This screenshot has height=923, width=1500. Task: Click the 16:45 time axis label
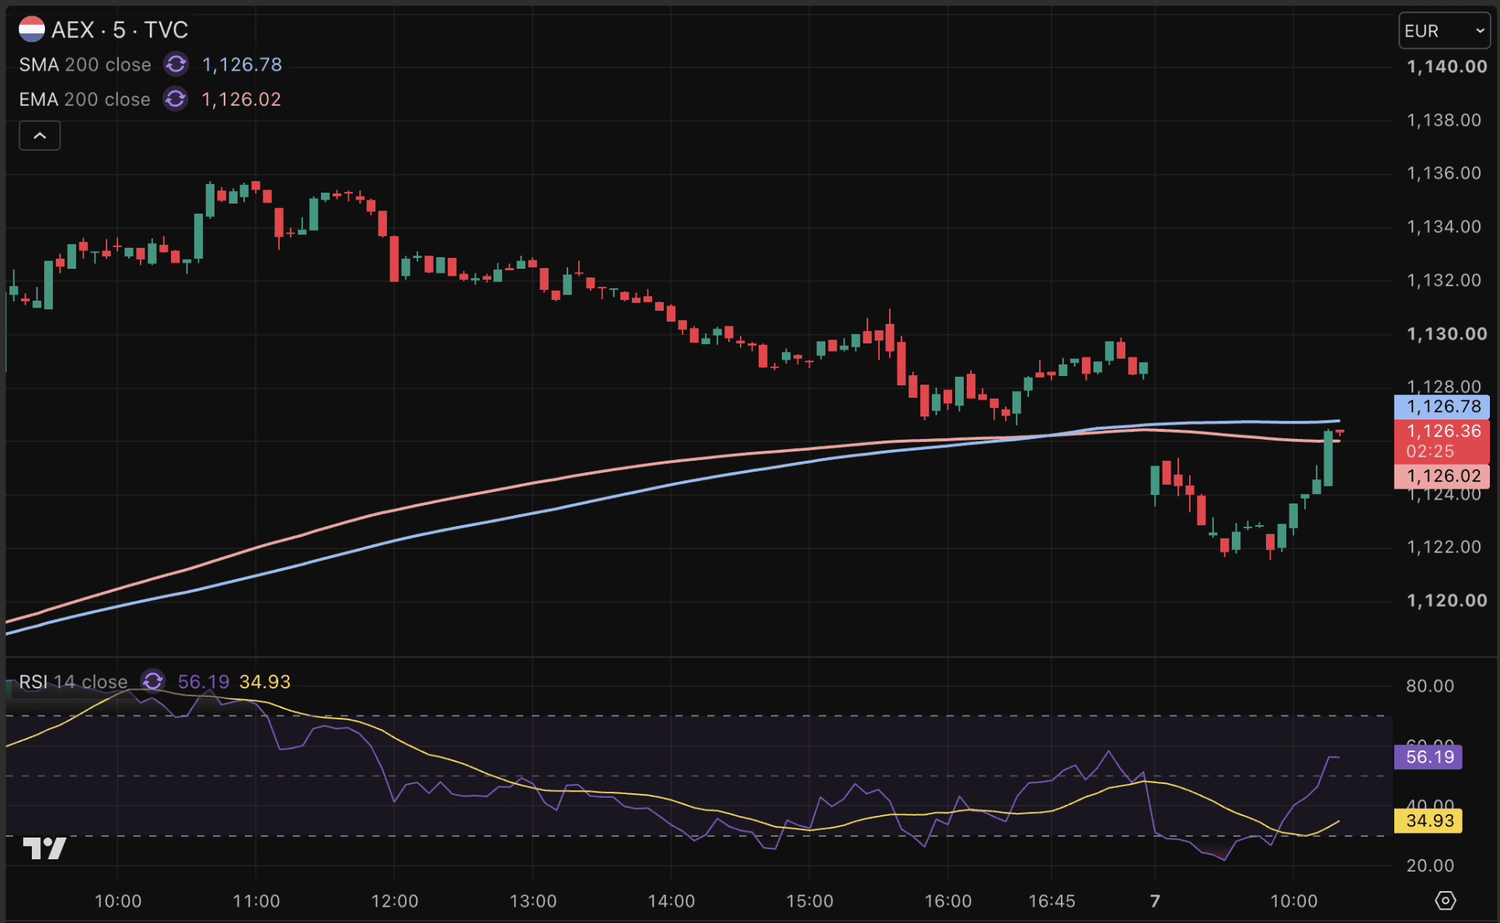tap(1052, 901)
